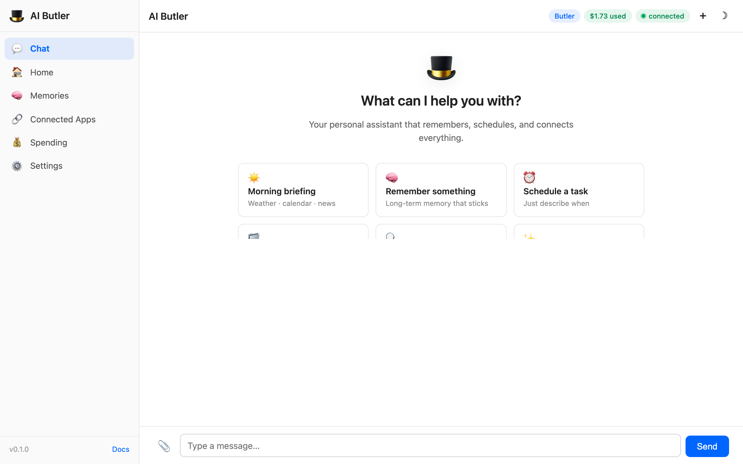Go to Memories page
The width and height of the screenshot is (743, 464).
point(49,96)
